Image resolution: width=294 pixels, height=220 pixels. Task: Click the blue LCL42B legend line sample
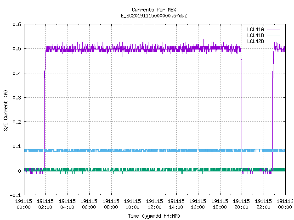point(273,41)
